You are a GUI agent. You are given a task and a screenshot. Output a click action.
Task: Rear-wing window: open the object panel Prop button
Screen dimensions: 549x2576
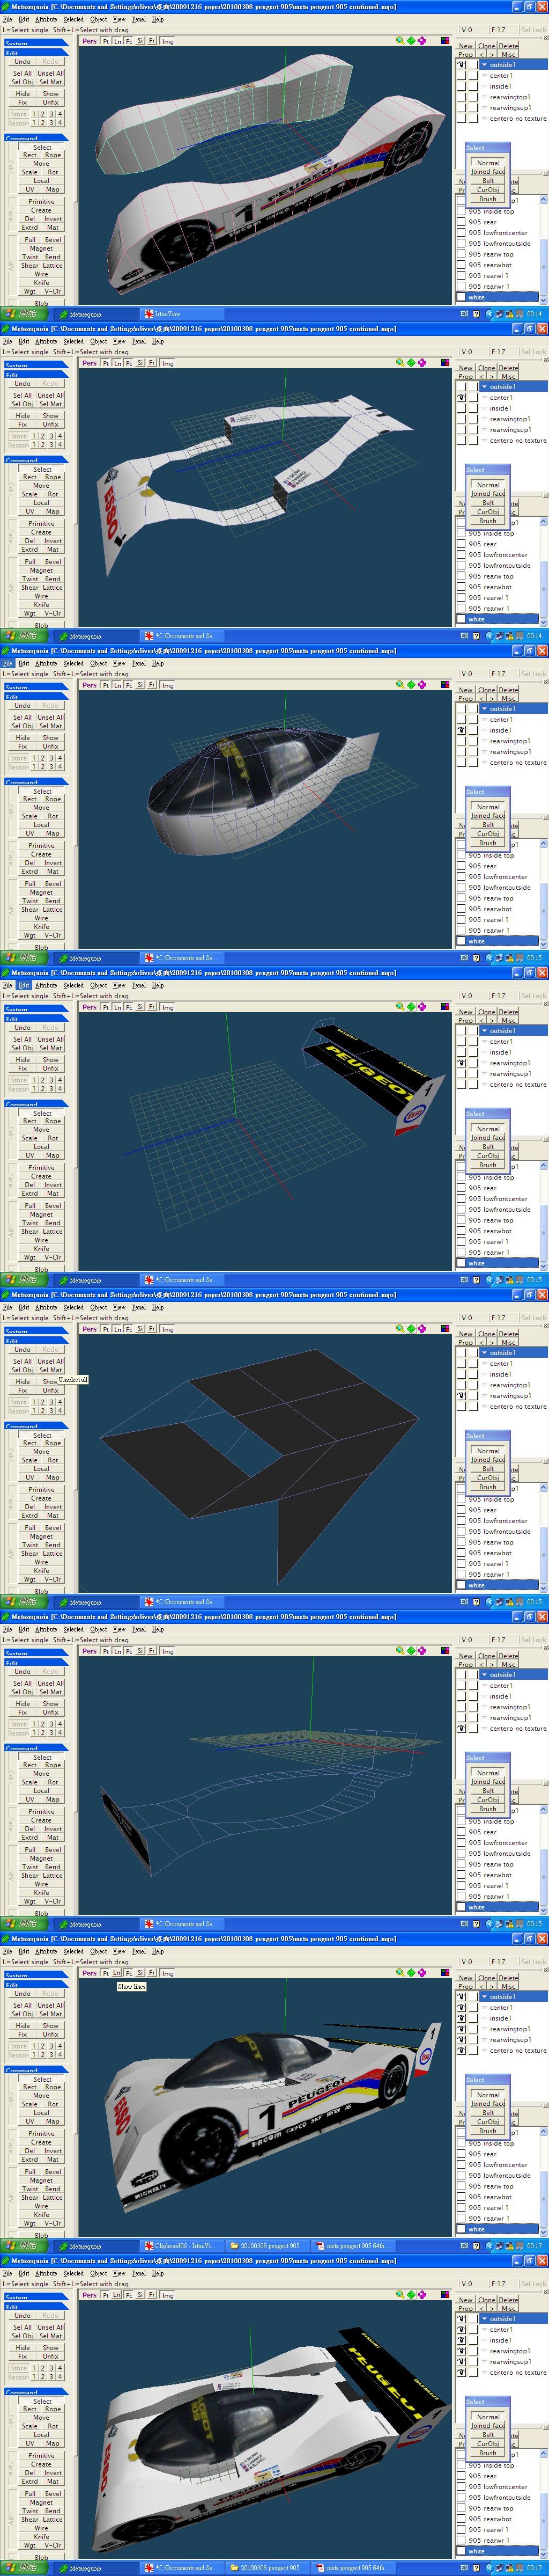click(465, 1020)
